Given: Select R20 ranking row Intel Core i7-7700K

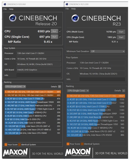Looking at the screenshot, I should [33, 99].
